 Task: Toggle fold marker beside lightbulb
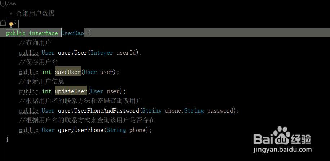3,23
